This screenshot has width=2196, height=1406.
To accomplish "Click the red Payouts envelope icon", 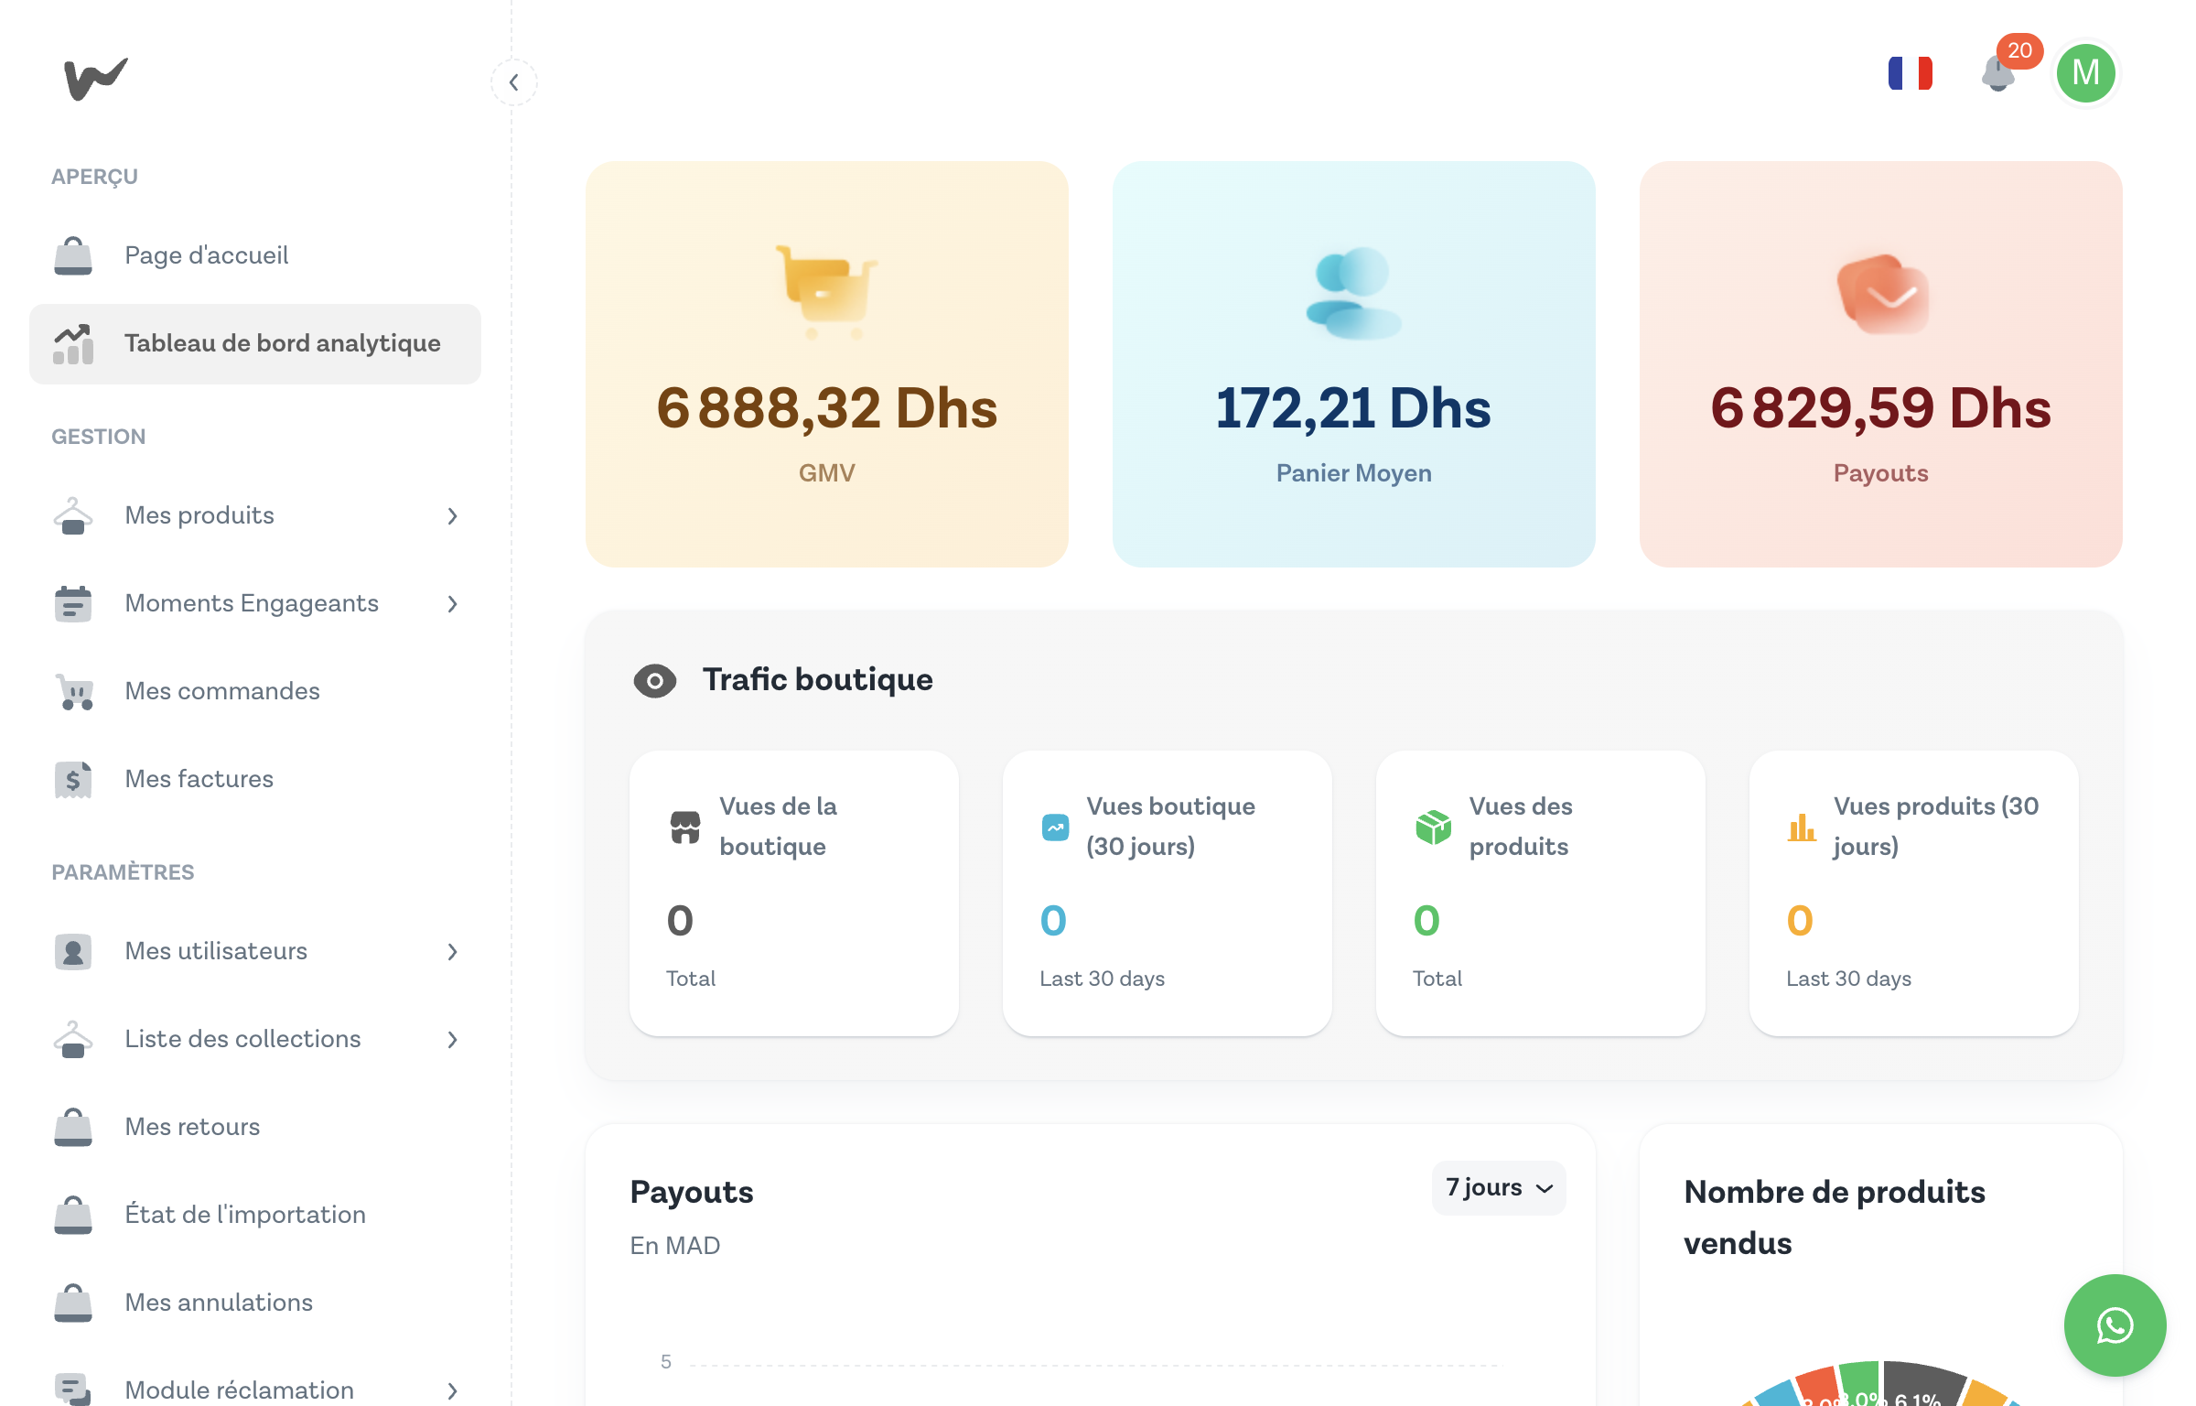I will coord(1882,294).
